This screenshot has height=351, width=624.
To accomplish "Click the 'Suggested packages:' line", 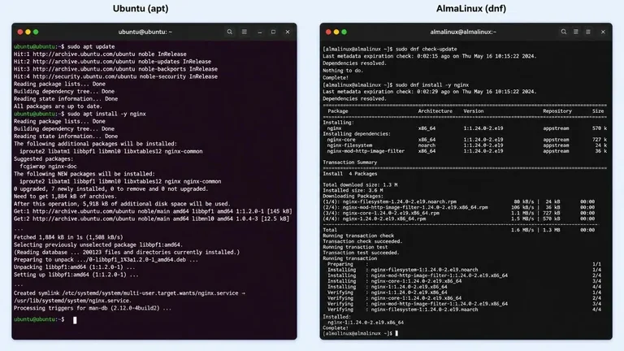I will (x=42, y=158).
